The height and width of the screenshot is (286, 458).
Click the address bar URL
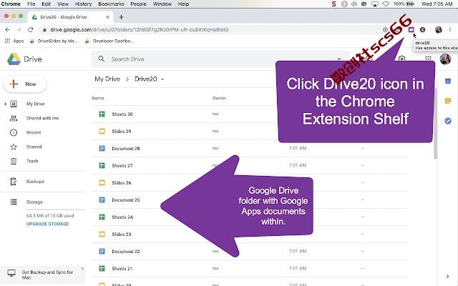tap(140, 29)
